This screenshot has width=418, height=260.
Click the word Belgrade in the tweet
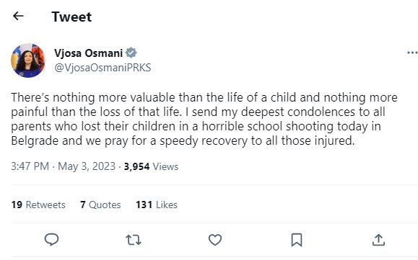click(35, 141)
